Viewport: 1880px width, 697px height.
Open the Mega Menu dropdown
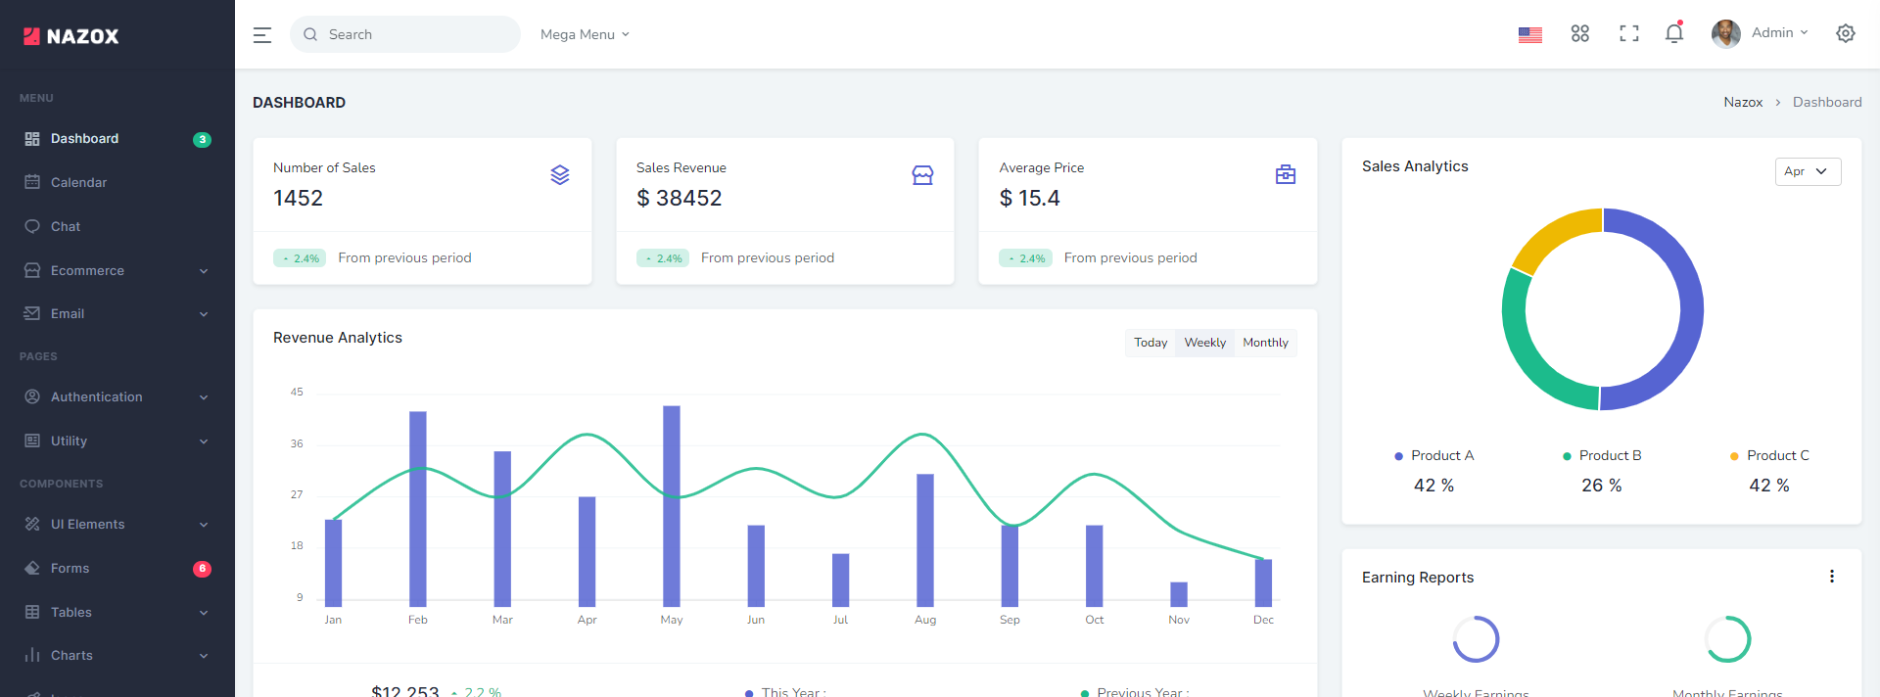[x=585, y=34]
